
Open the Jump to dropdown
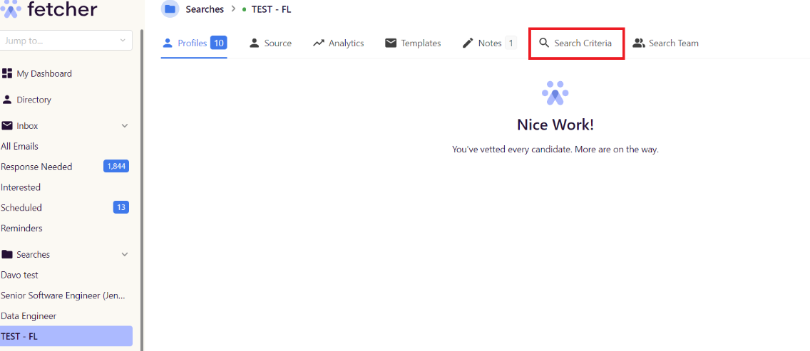pyautogui.click(x=65, y=41)
